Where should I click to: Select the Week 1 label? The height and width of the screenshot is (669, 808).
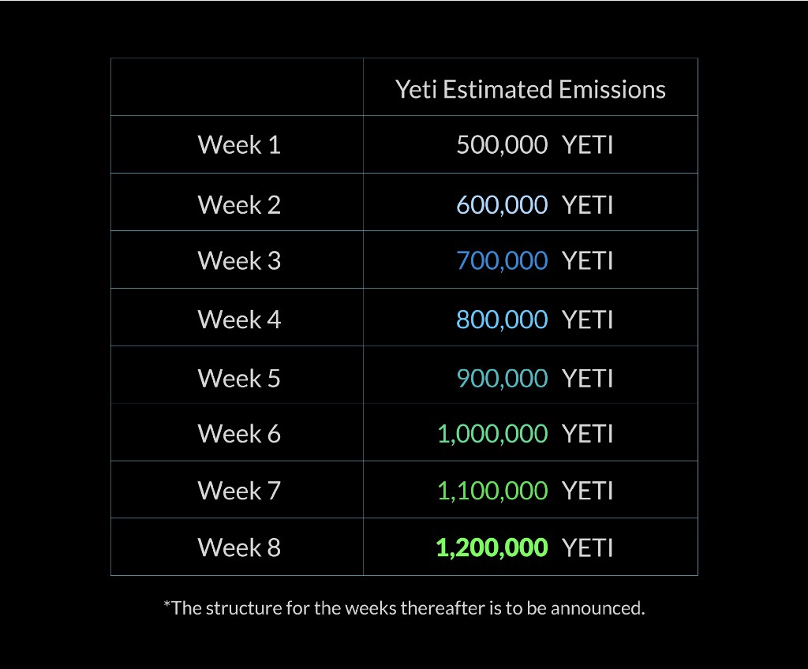[239, 145]
